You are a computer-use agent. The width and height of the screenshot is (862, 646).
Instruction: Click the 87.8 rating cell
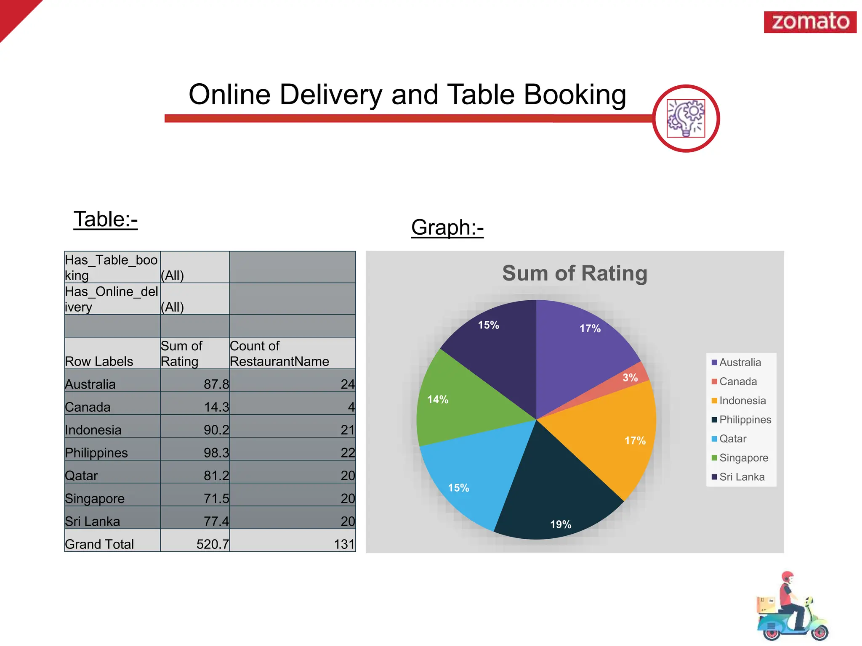point(195,381)
